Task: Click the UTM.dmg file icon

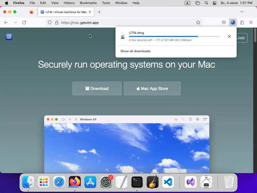Action: 123,36
